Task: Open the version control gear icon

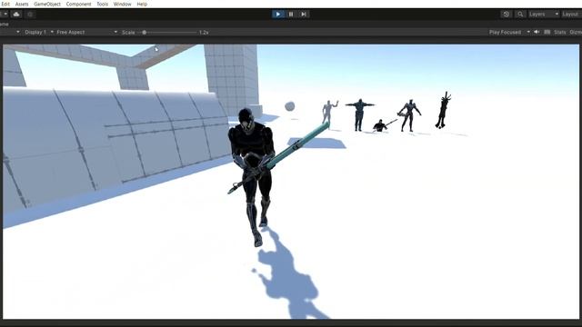Action: (30, 15)
